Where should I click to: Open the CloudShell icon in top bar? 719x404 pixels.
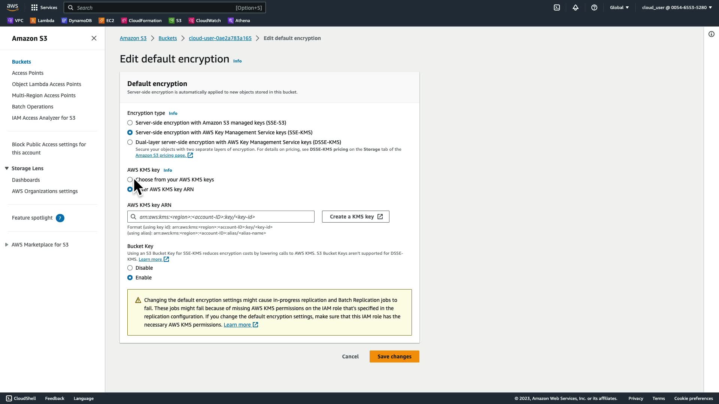tap(557, 7)
